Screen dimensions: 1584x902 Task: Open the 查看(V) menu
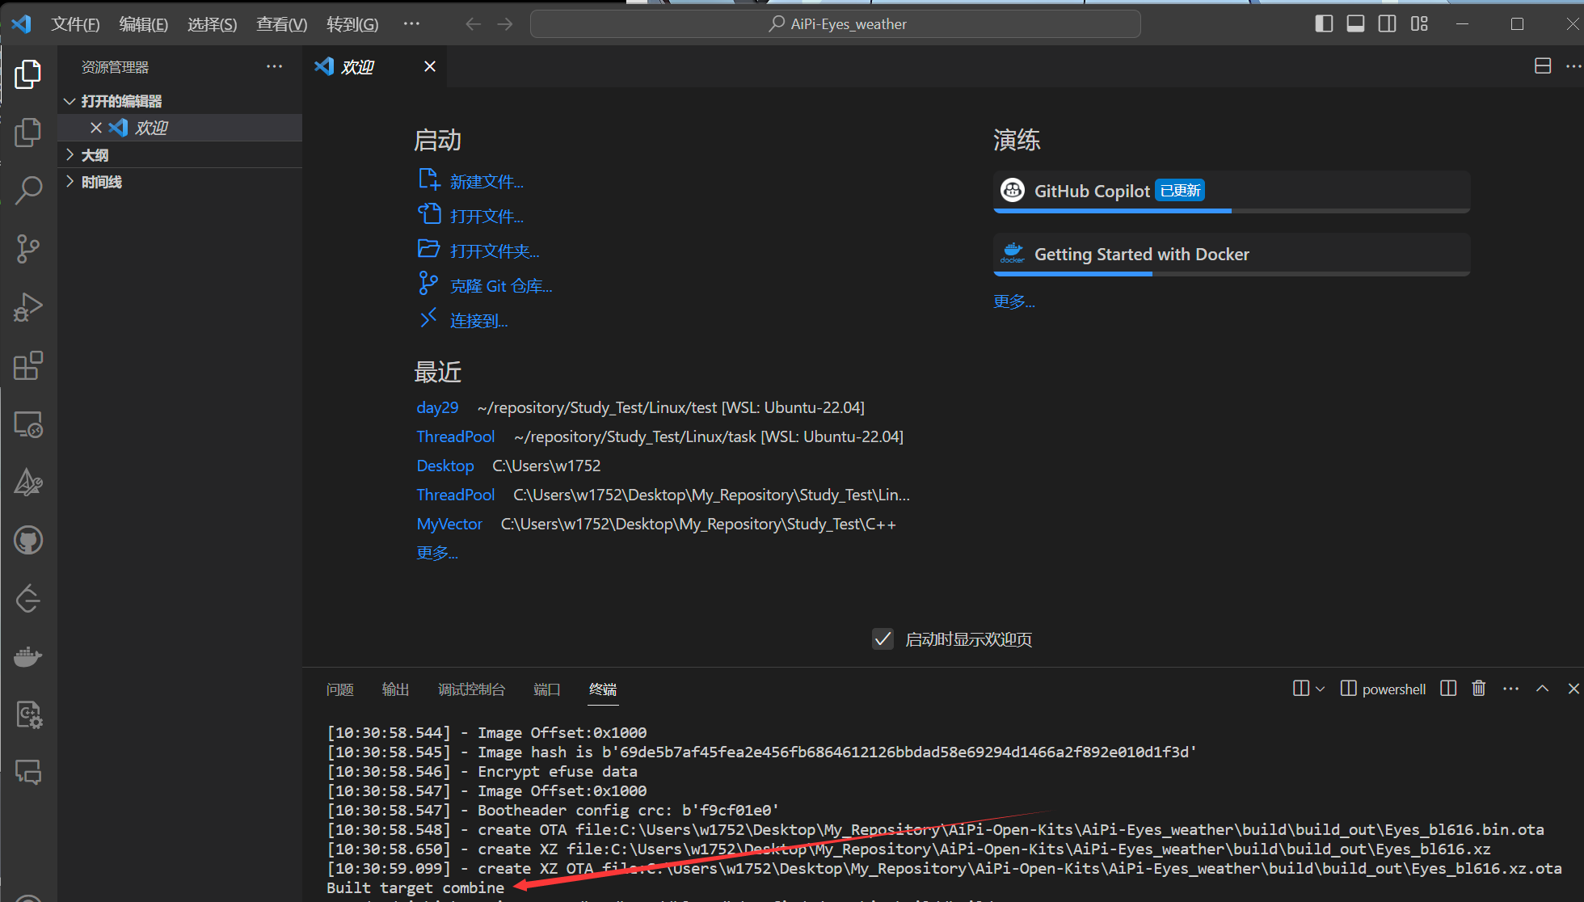281,24
